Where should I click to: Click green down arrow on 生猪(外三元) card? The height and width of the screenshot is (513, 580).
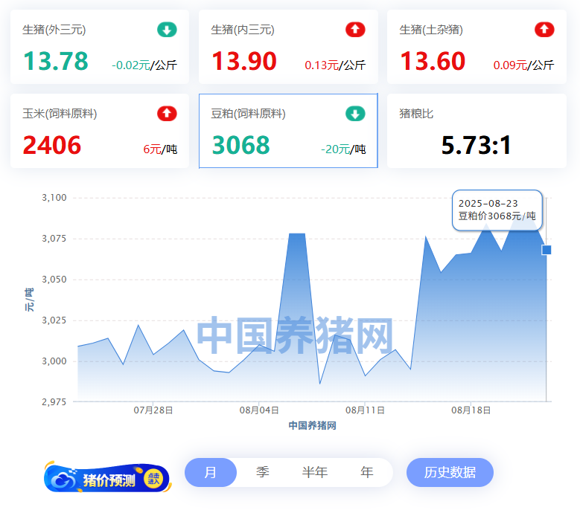click(167, 30)
